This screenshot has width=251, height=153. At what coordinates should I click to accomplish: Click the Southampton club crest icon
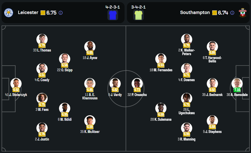point(243,12)
